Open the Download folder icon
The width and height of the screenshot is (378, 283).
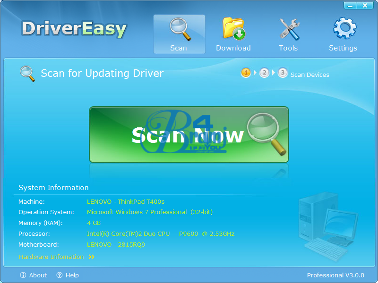coord(233,29)
